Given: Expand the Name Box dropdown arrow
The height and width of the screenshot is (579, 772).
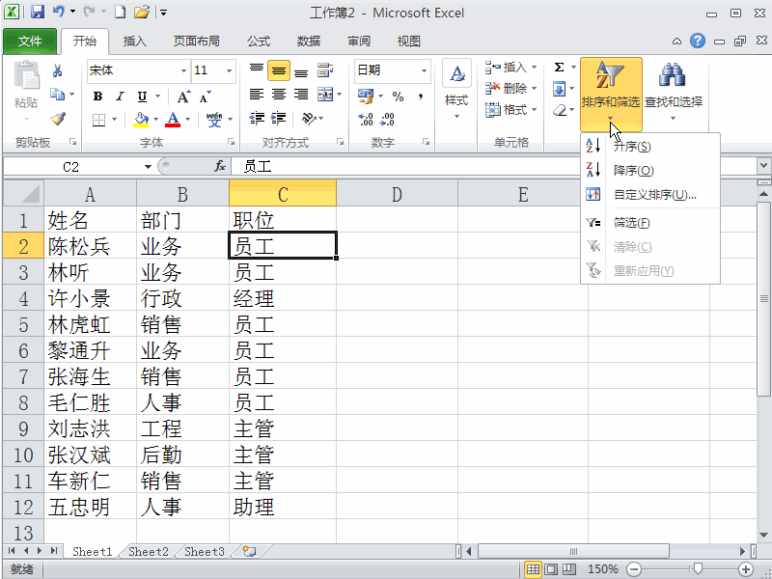Looking at the screenshot, I should [x=148, y=166].
